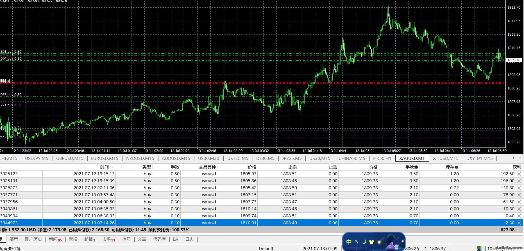Close order 3037771 using the X icon

(x=519, y=195)
